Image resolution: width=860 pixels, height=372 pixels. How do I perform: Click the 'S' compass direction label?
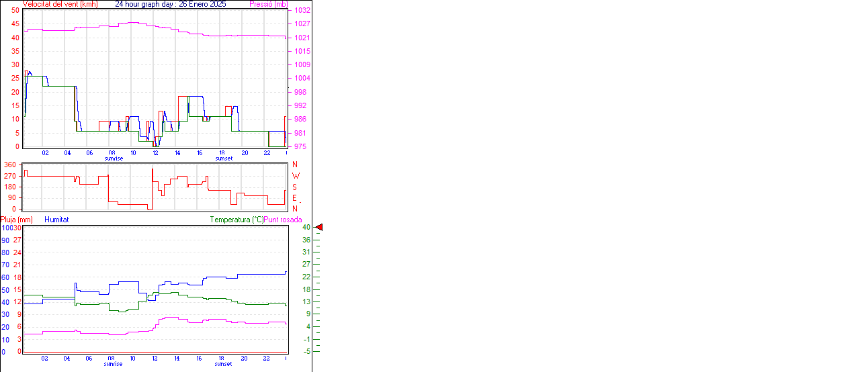click(295, 187)
